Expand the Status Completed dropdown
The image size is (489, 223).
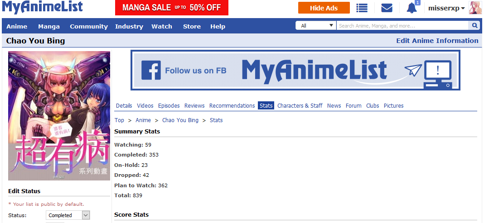68,215
